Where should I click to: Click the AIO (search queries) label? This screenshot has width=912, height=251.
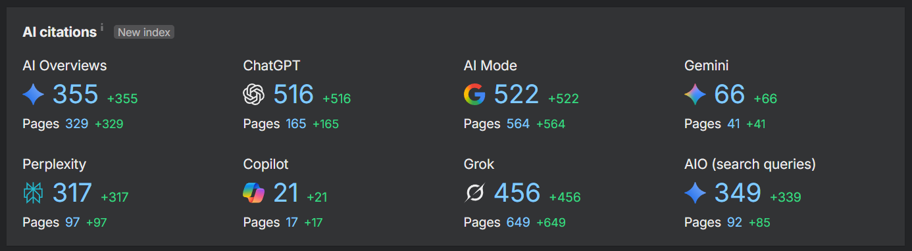(x=750, y=164)
